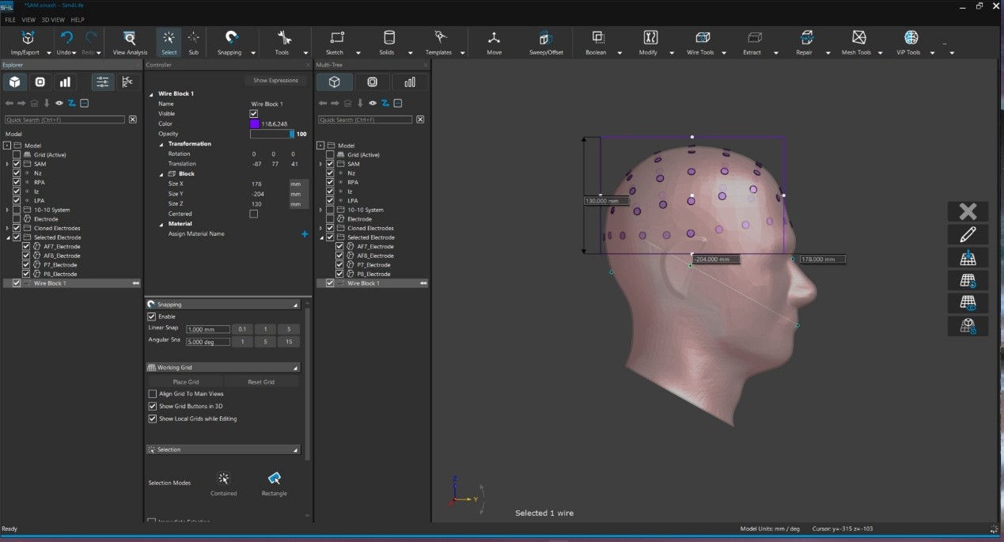
Task: Select the Move tool in toolbar
Action: pyautogui.click(x=494, y=38)
